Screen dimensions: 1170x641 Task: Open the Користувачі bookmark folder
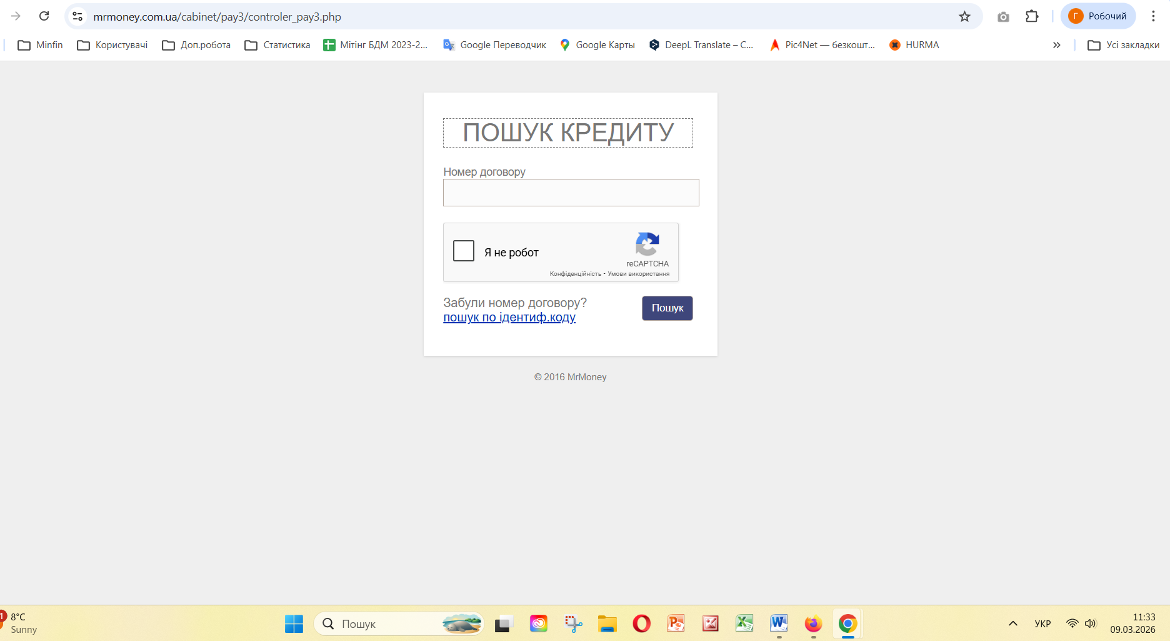click(x=112, y=45)
